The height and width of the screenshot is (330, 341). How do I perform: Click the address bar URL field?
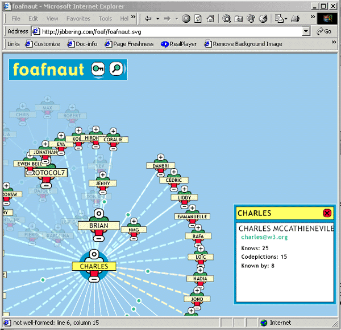pyautogui.click(x=170, y=31)
